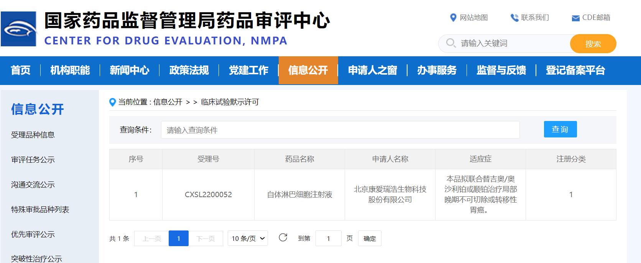
Task: Open 沟通交流公示 in the sidebar
Action: click(x=33, y=185)
